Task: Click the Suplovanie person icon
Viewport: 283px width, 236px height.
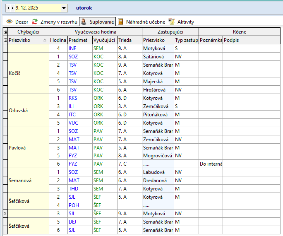Action: [84, 22]
